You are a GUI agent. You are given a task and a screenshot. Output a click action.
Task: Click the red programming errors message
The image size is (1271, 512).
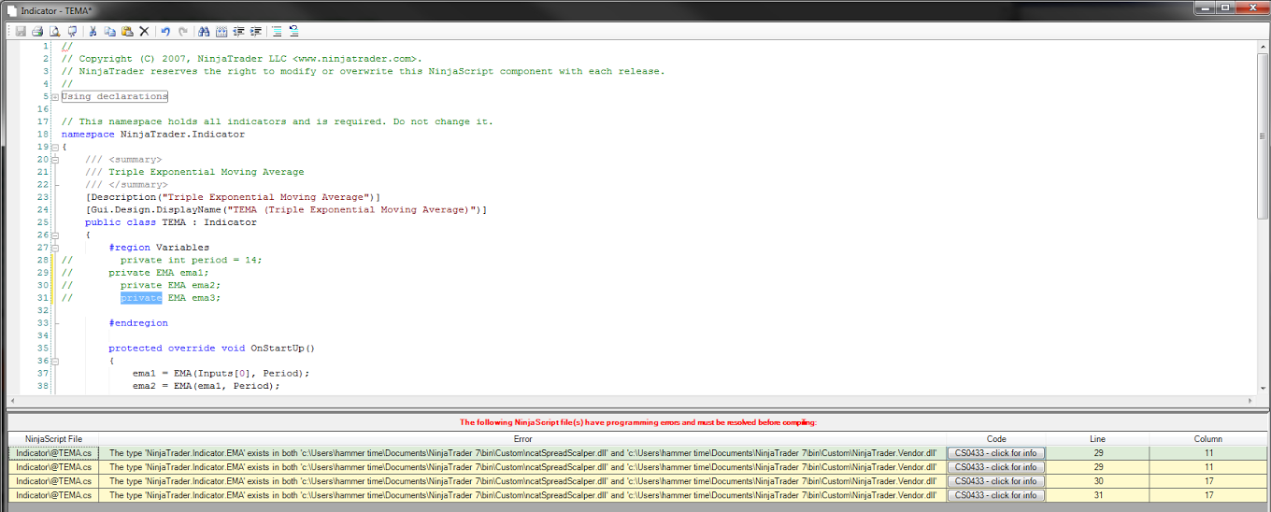coord(637,422)
